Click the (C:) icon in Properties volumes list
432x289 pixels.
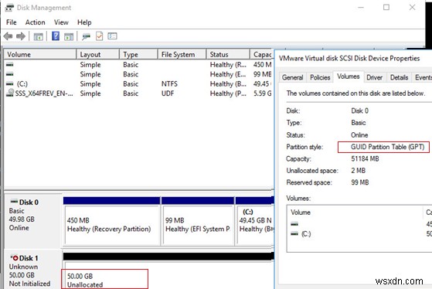(x=294, y=234)
